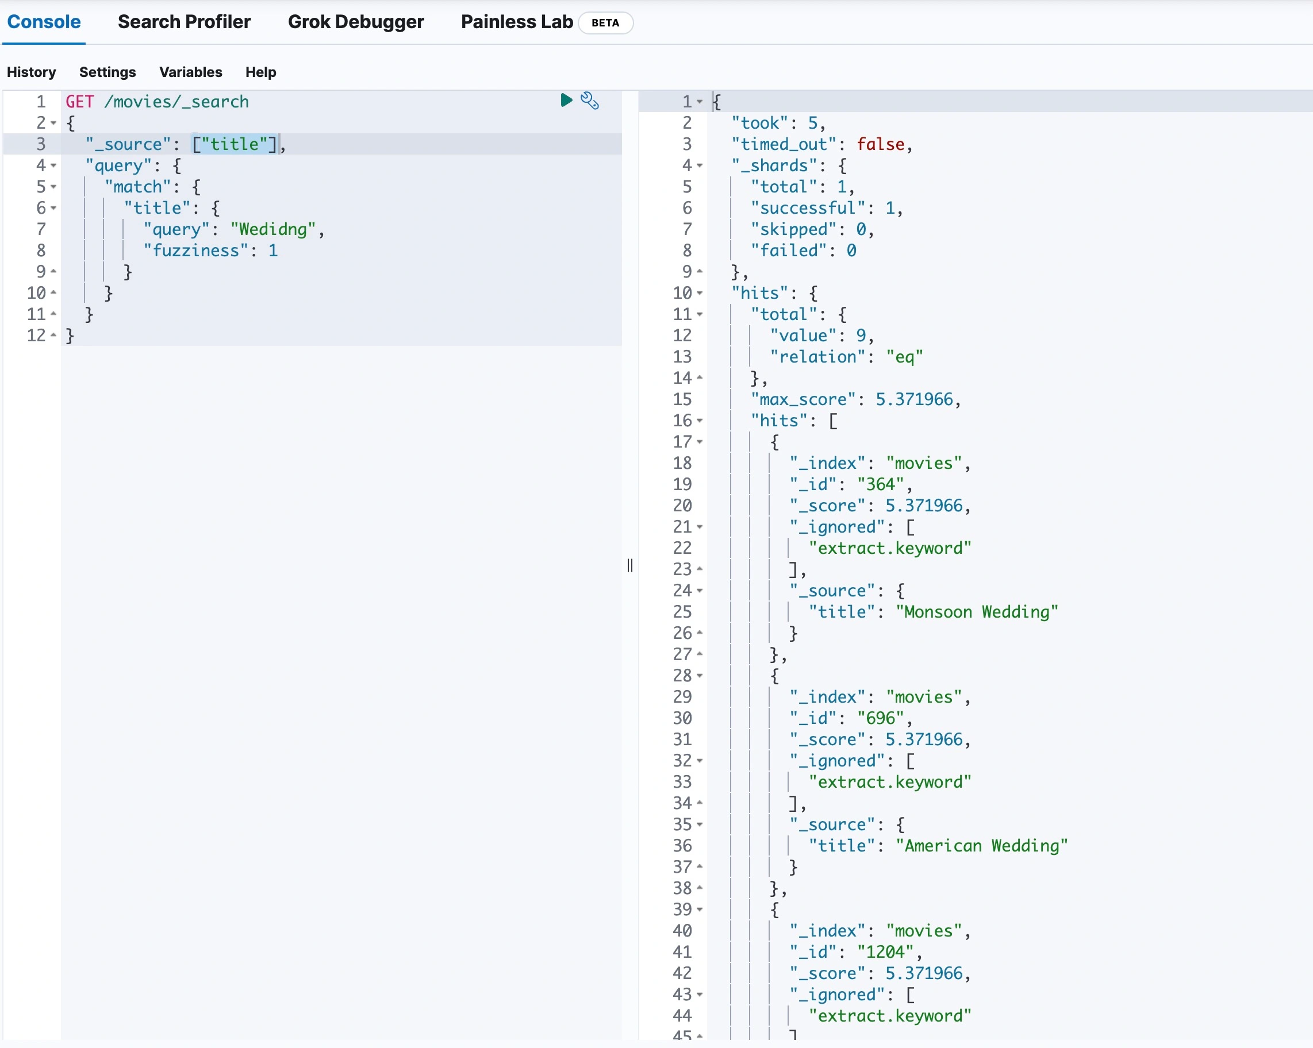Collapse the "query" block fold arrow
The height and width of the screenshot is (1048, 1313).
[x=53, y=165]
